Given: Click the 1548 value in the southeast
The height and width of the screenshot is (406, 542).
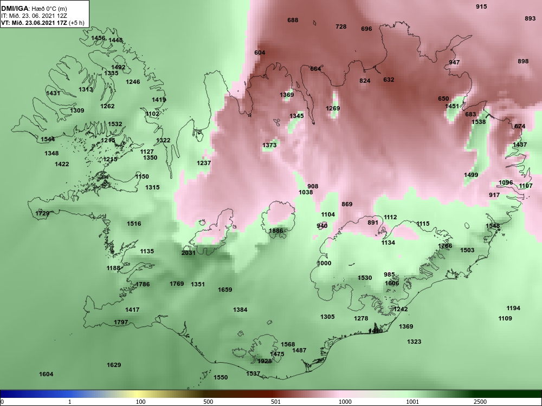Looking at the screenshot, I should [x=493, y=226].
